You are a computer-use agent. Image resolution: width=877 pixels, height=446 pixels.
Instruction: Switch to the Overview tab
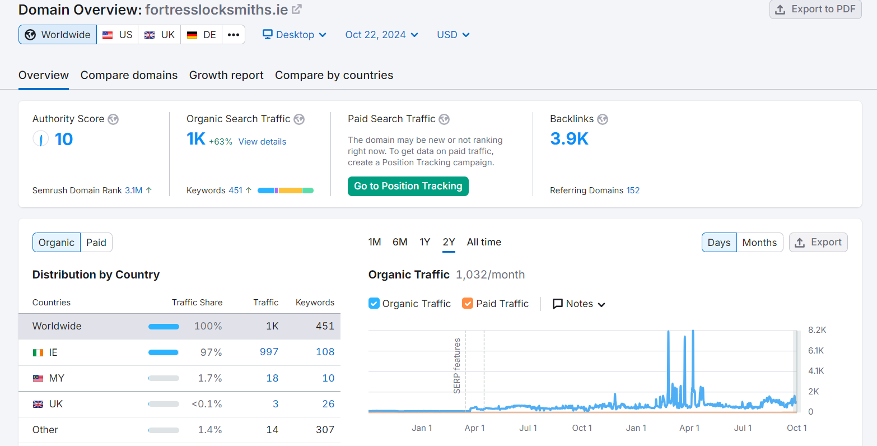(x=44, y=75)
